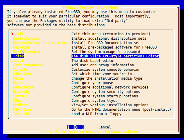Choose User Management option
Image resolution: width=184 pixels, height=140 pixels.
coord(29,65)
